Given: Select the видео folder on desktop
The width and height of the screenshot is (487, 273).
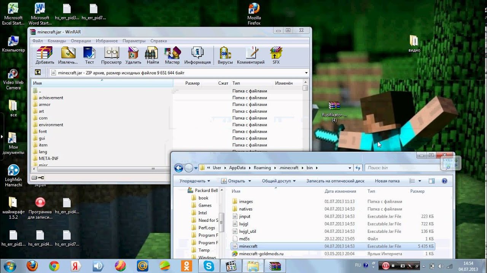Looking at the screenshot, I should (x=414, y=44).
